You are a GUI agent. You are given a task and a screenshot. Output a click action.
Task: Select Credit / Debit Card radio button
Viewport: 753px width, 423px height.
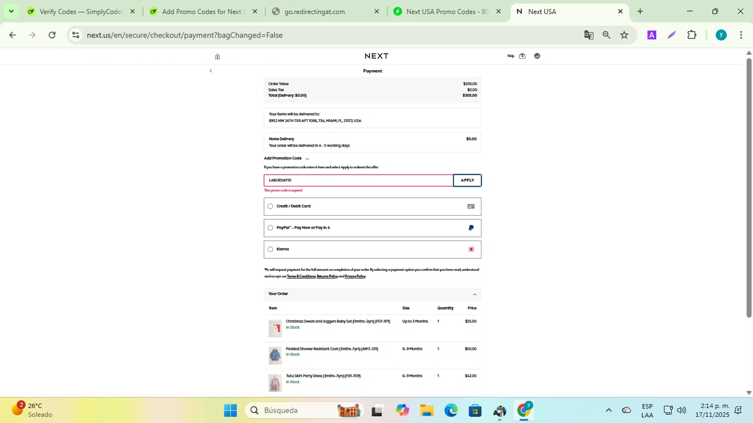pyautogui.click(x=271, y=206)
